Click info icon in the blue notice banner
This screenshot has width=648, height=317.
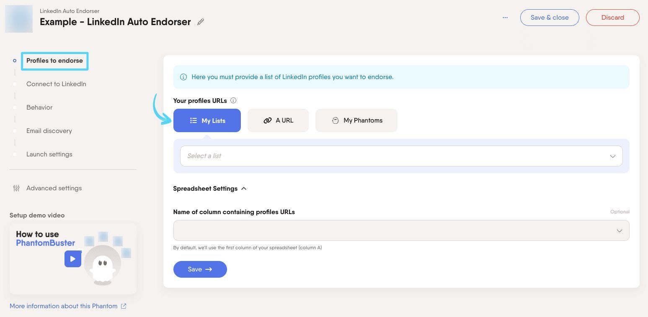[183, 77]
